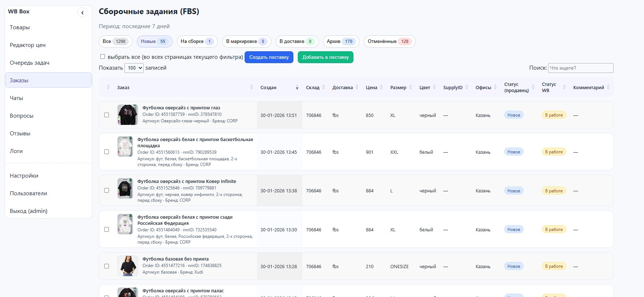The height and width of the screenshot is (297, 644).
Task: Open the Отменённые filter tab
Action: [x=389, y=42]
